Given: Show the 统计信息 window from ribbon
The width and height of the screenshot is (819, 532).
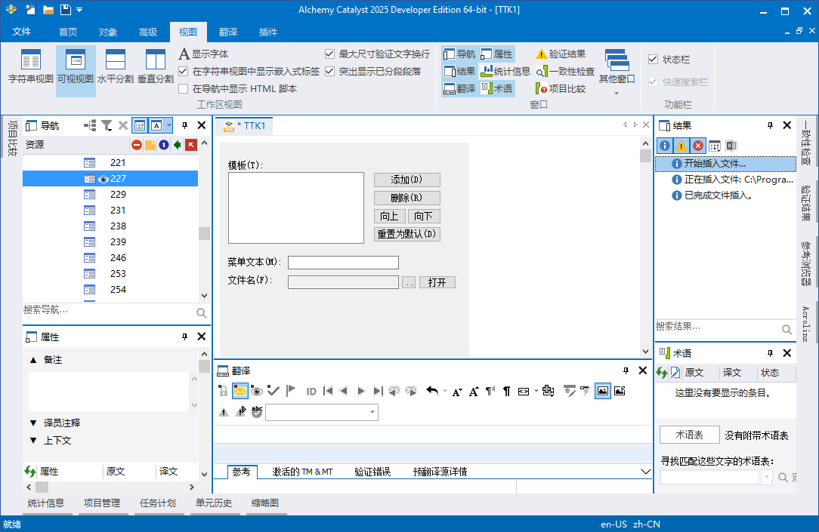Looking at the screenshot, I should pyautogui.click(x=505, y=72).
